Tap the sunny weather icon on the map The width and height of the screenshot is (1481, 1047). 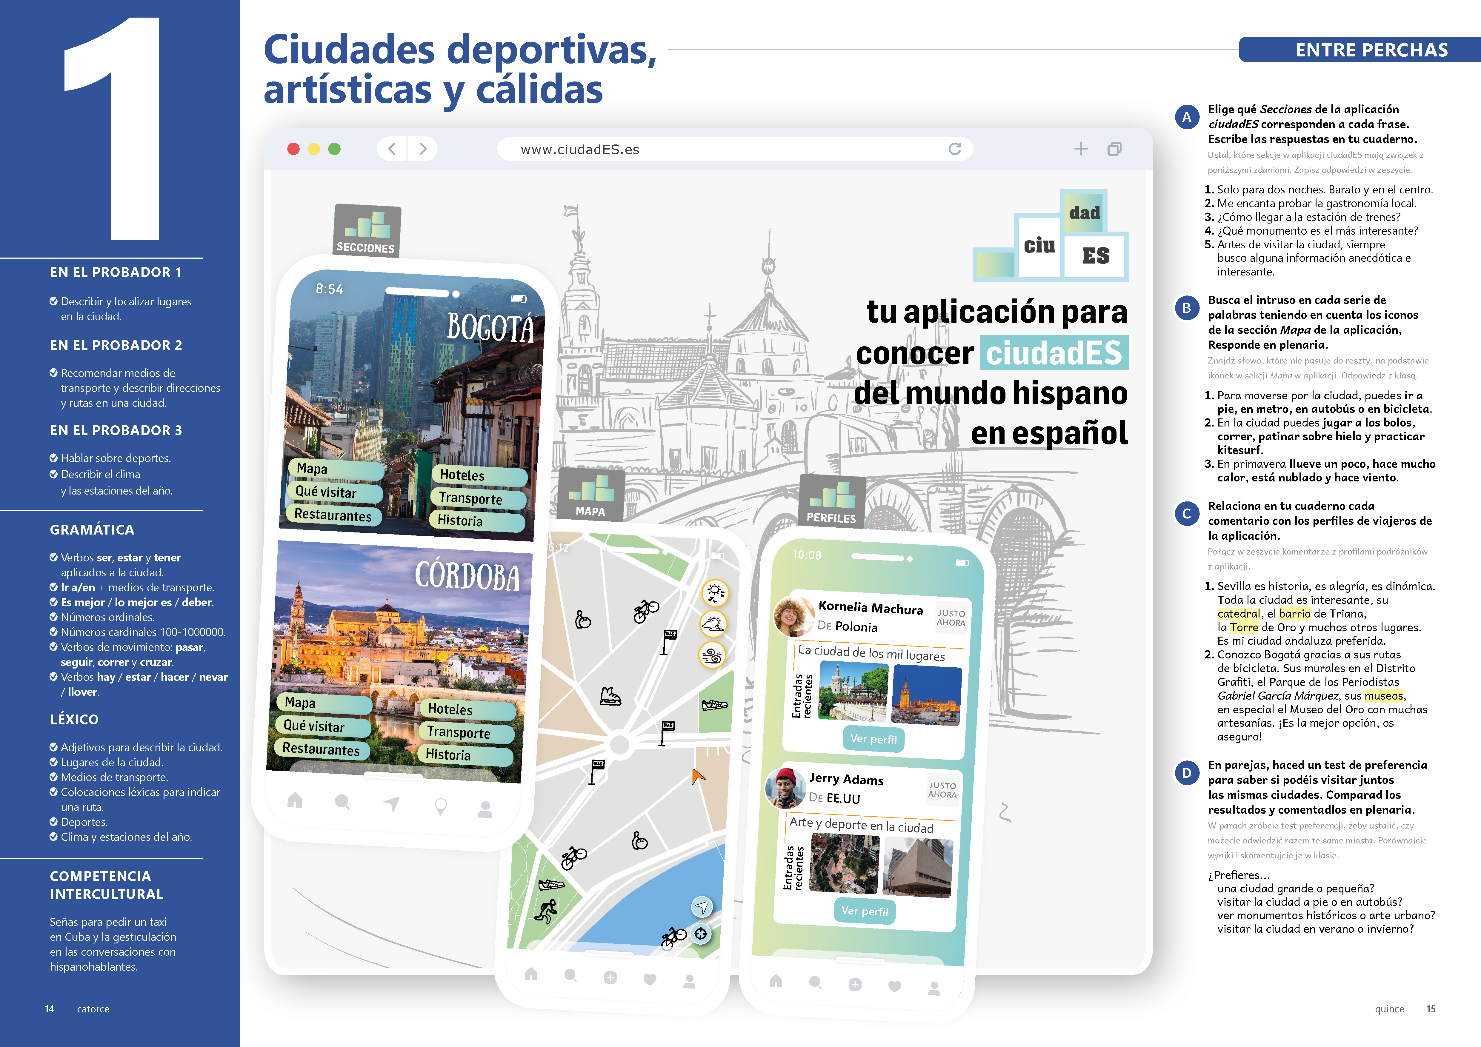[x=715, y=592]
